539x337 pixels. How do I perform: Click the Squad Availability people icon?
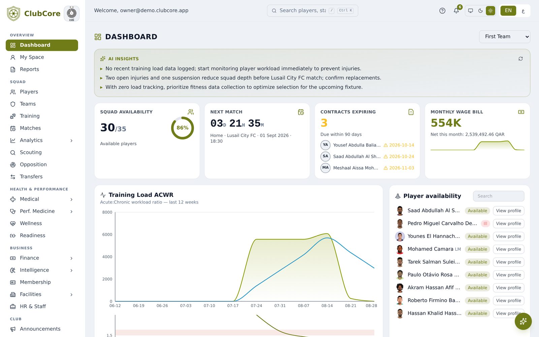pos(191,112)
